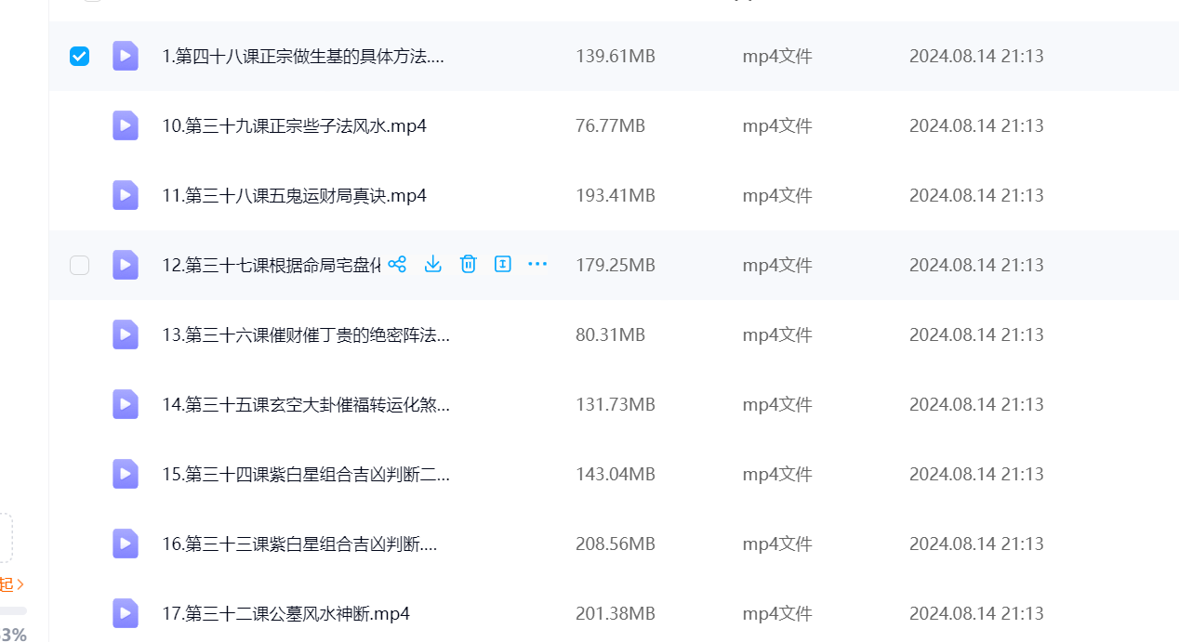Click the video file icon of file 10
Screen dimensions: 1179x642
tap(126, 125)
